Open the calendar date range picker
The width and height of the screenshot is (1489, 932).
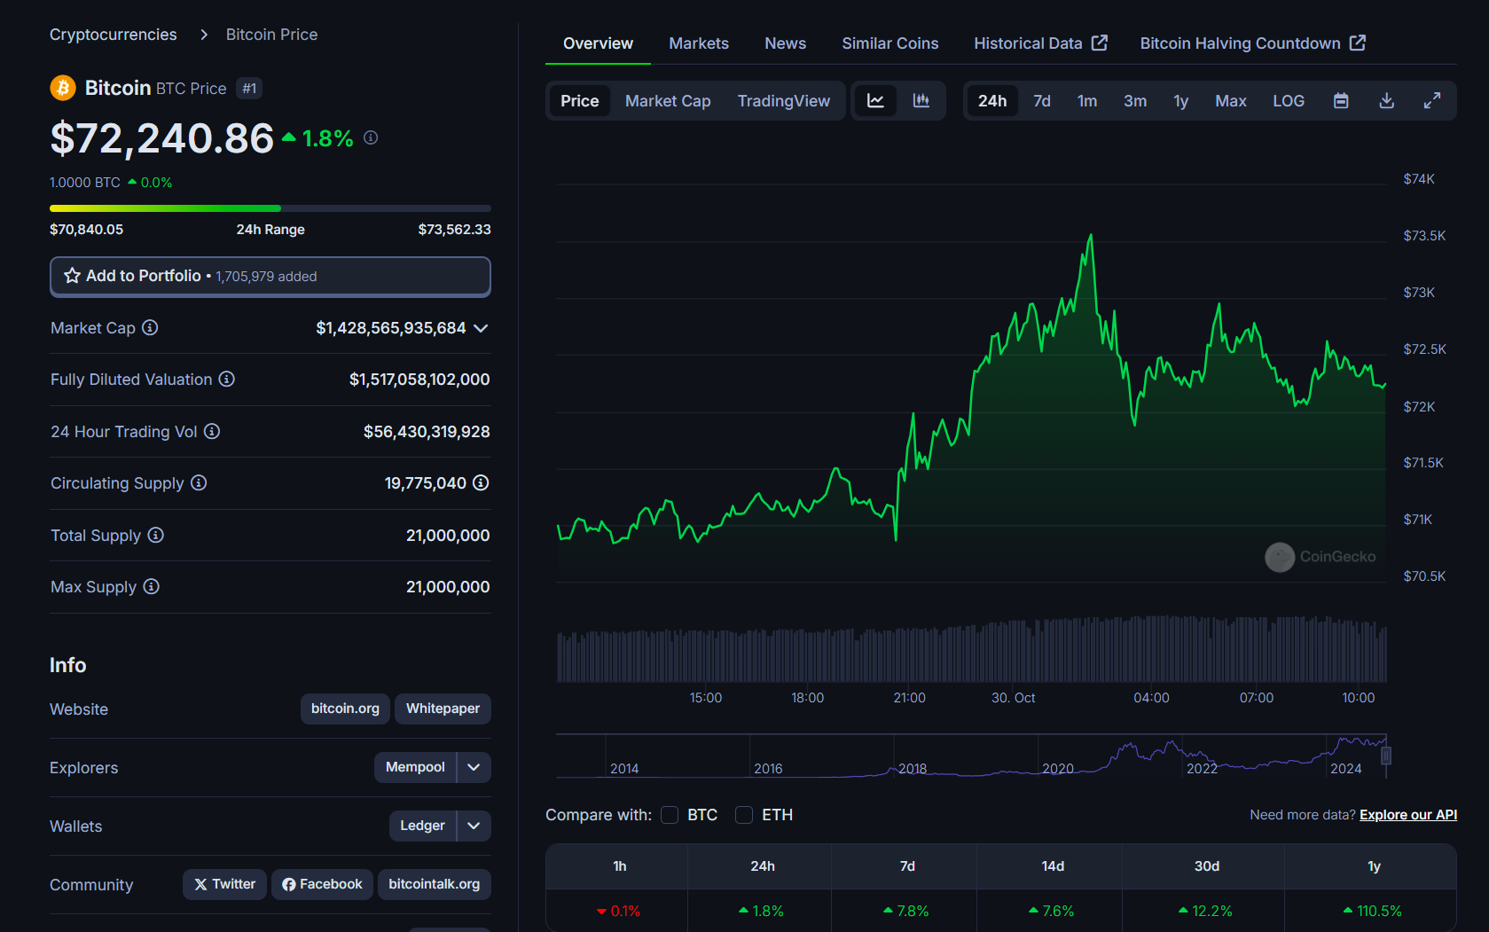(1341, 101)
